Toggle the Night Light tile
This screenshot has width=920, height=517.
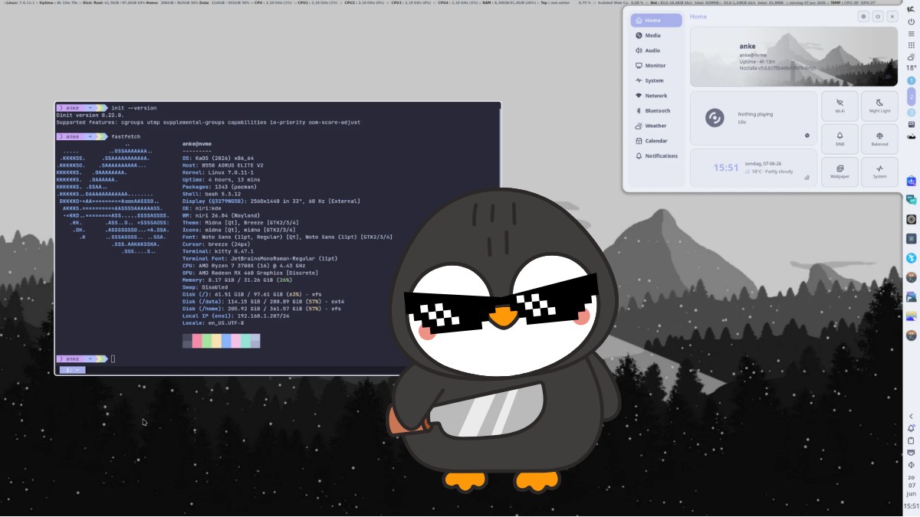tap(879, 106)
